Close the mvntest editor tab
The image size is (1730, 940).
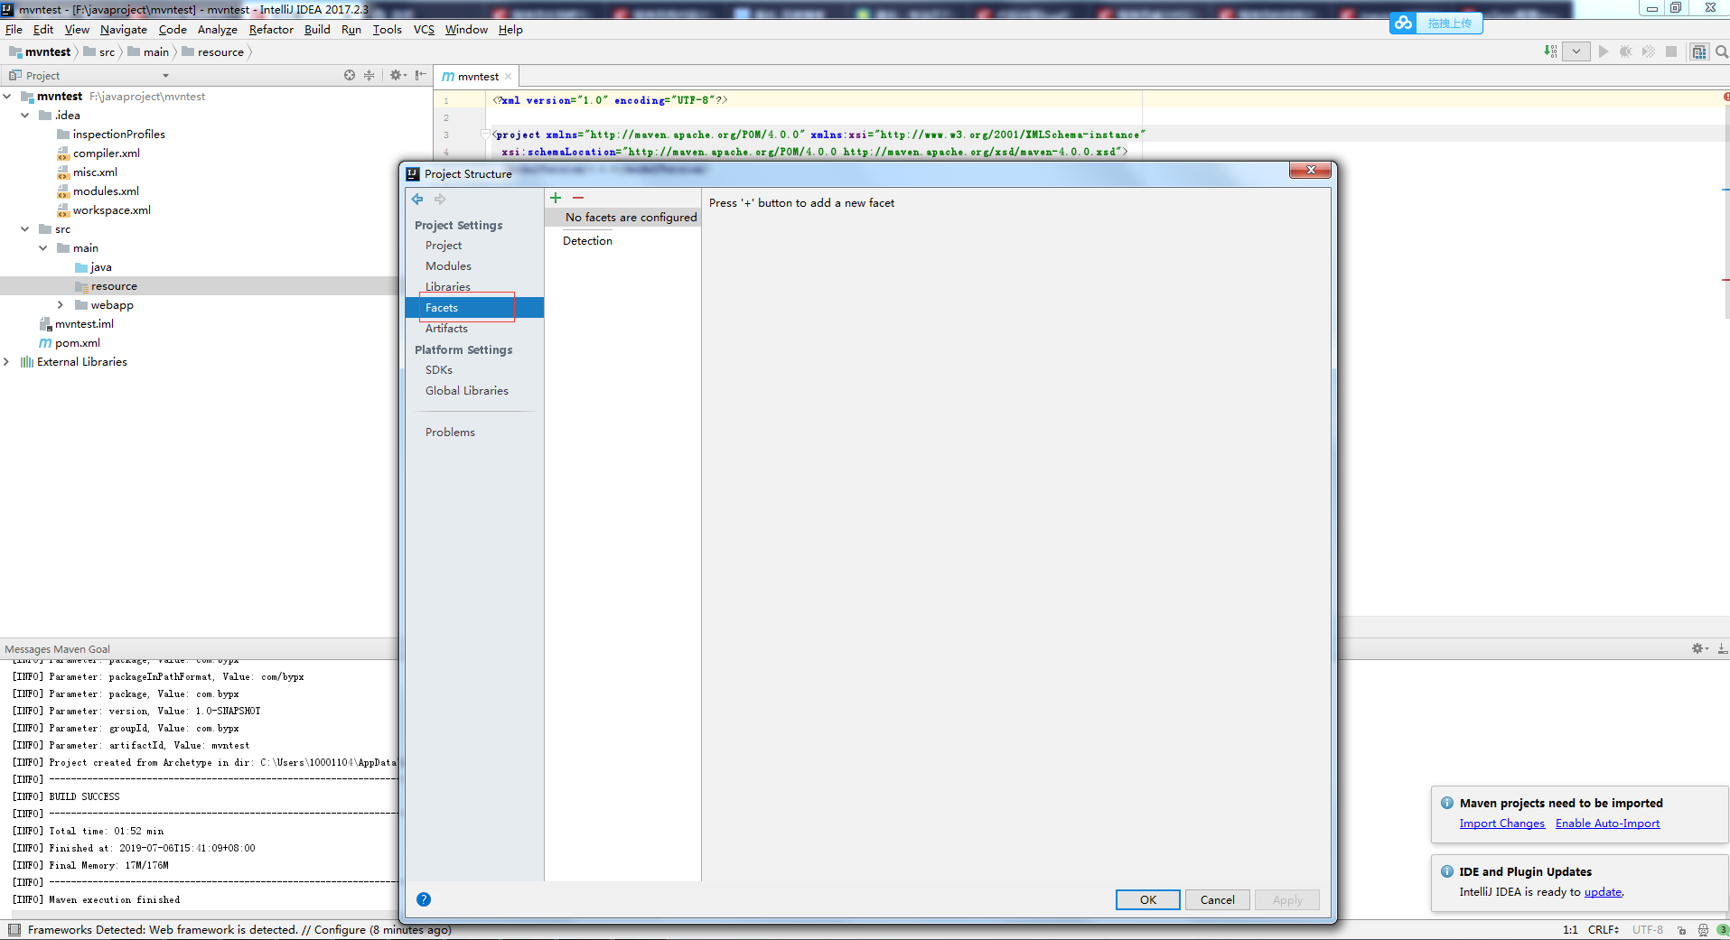point(509,77)
